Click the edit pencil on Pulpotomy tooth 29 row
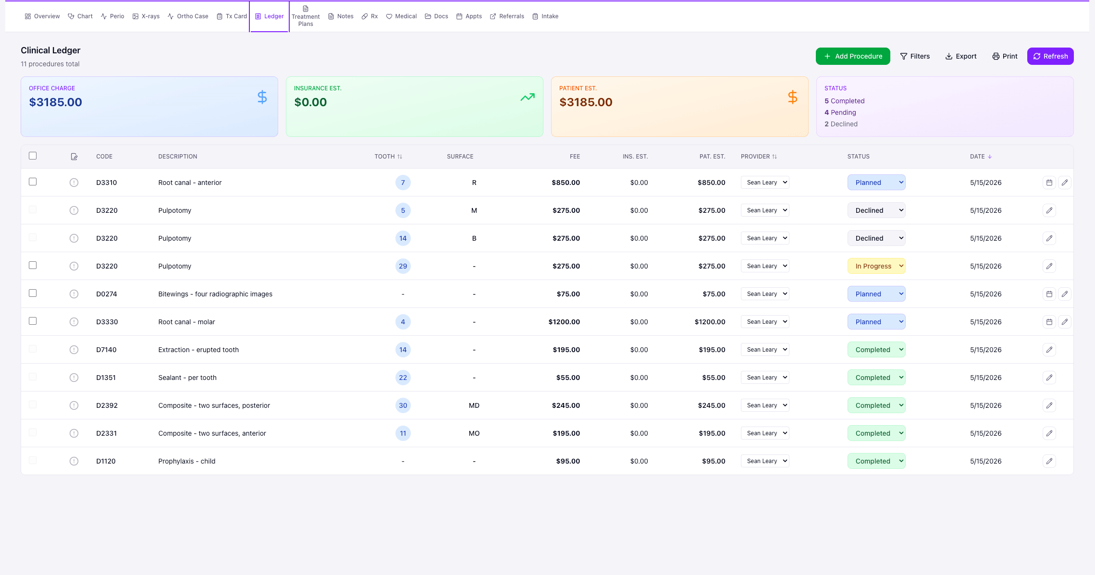 (1049, 266)
